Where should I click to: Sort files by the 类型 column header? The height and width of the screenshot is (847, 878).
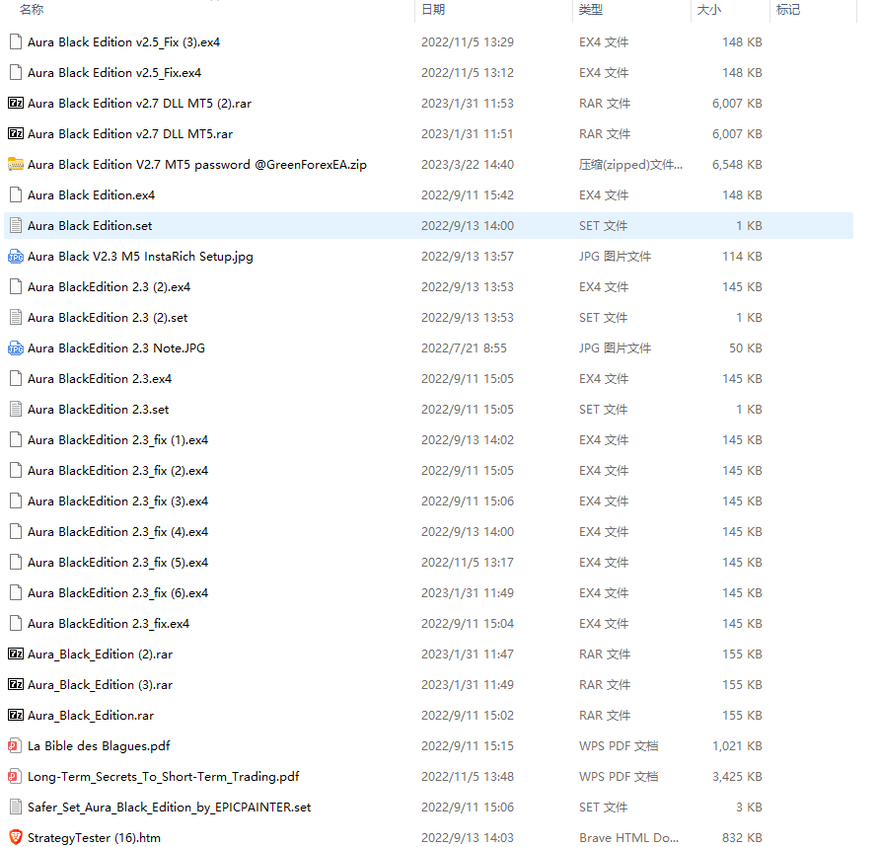[591, 10]
